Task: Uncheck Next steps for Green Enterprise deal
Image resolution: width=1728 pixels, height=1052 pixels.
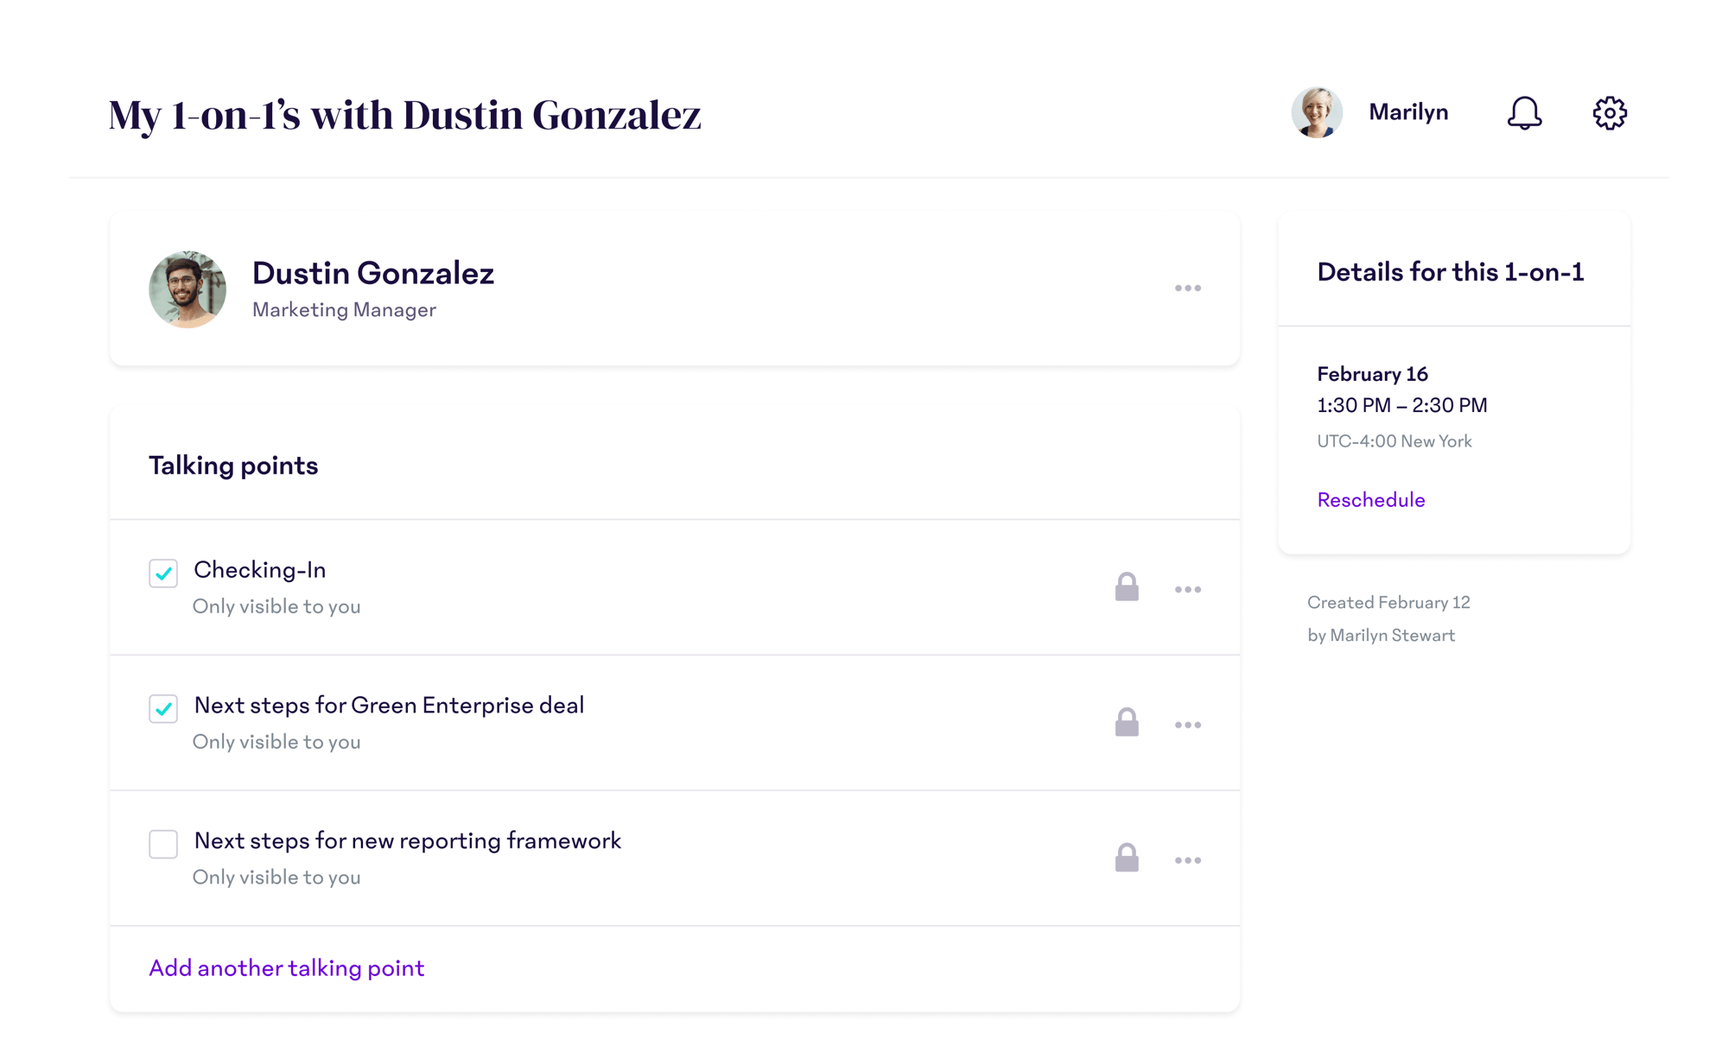Action: point(163,709)
